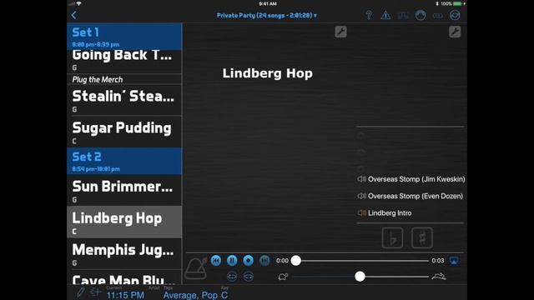
Task: Toggle the second loop button
Action: click(x=249, y=277)
